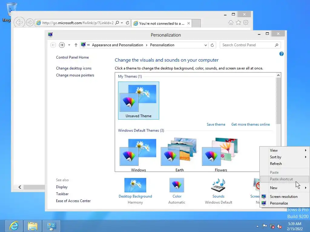Choose 'Screen resolution' from context menu

point(284,196)
